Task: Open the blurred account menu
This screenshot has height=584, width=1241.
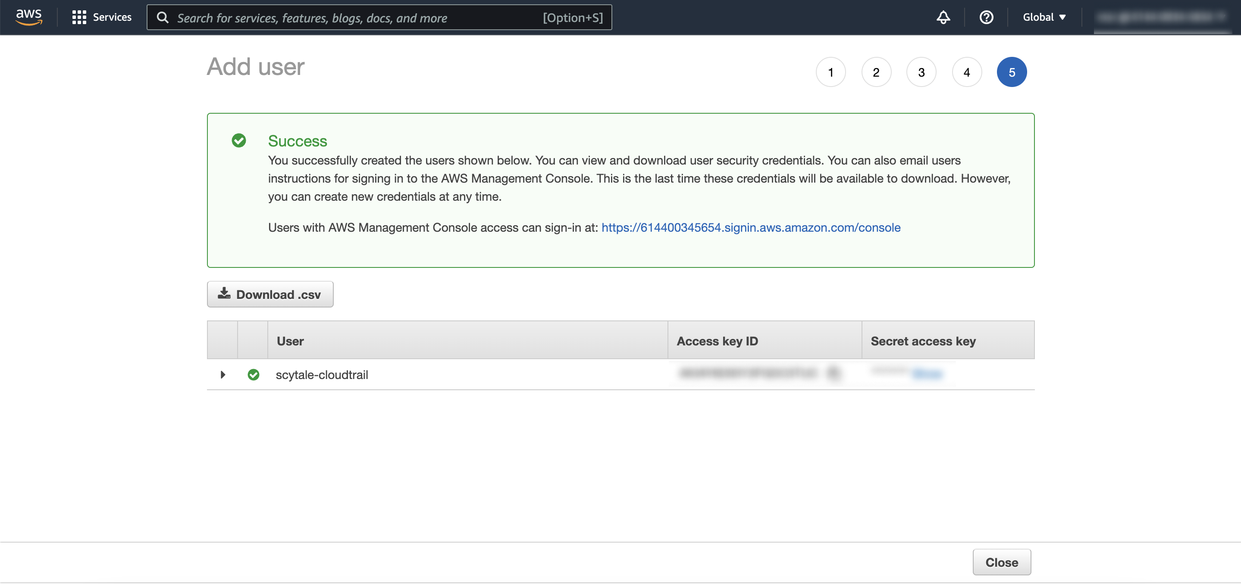Action: pyautogui.click(x=1162, y=17)
